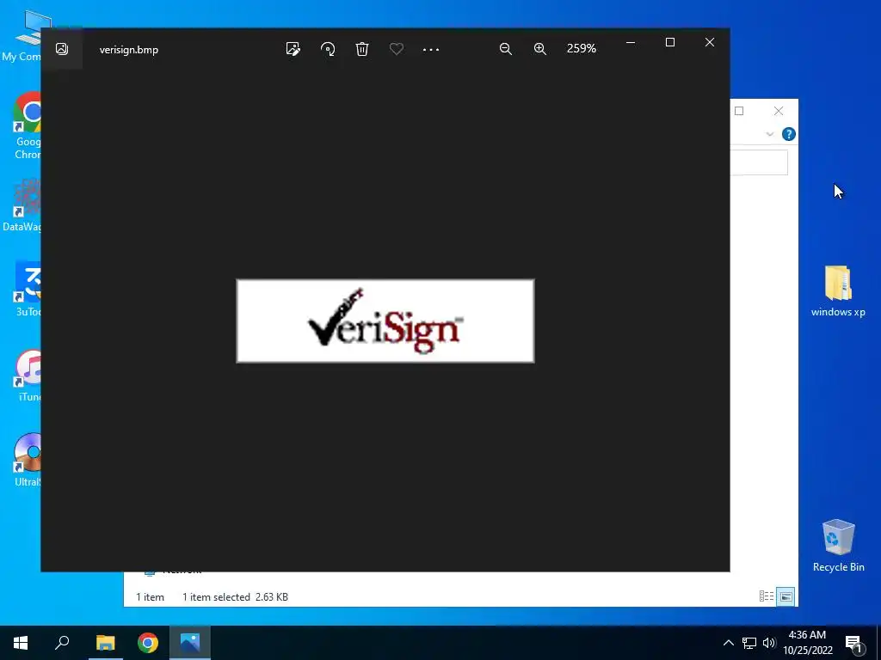The image size is (881, 660).
Task: Click the '1 item' status text
Action: 150,597
